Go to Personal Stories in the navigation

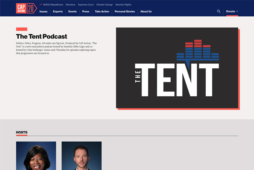[x=125, y=12]
